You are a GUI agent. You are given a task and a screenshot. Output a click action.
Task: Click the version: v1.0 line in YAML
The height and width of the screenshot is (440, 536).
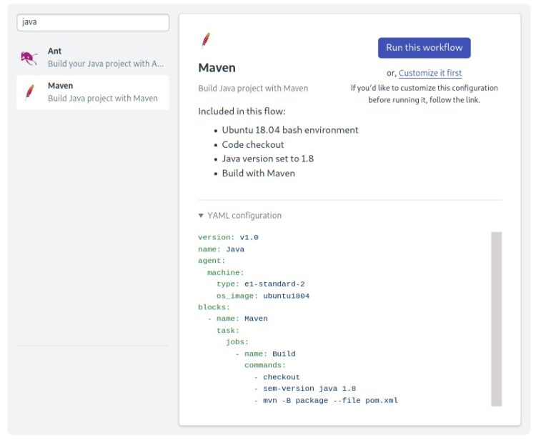[228, 237]
